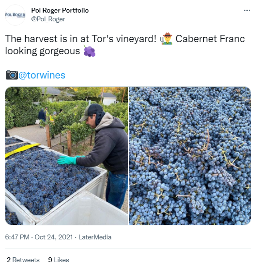Image resolution: width=258 pixels, height=267 pixels.
Task: Open the photo of worker with grape bins
Action: (x=66, y=156)
